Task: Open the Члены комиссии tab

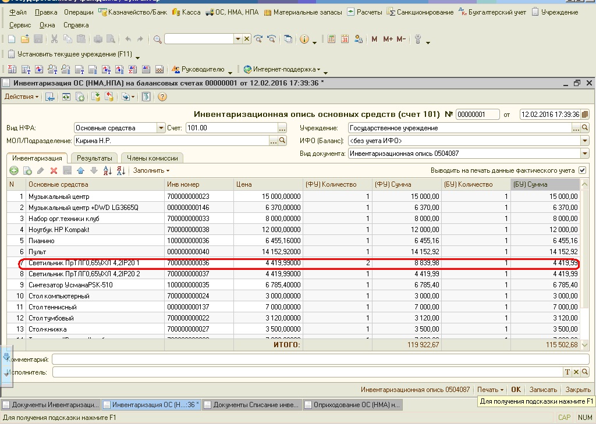Action: (152, 158)
